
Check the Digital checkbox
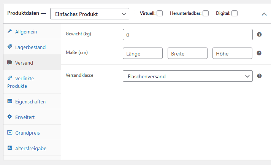click(x=235, y=14)
